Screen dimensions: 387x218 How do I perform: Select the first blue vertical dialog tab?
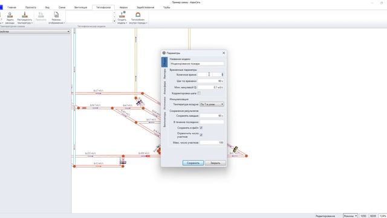click(164, 62)
